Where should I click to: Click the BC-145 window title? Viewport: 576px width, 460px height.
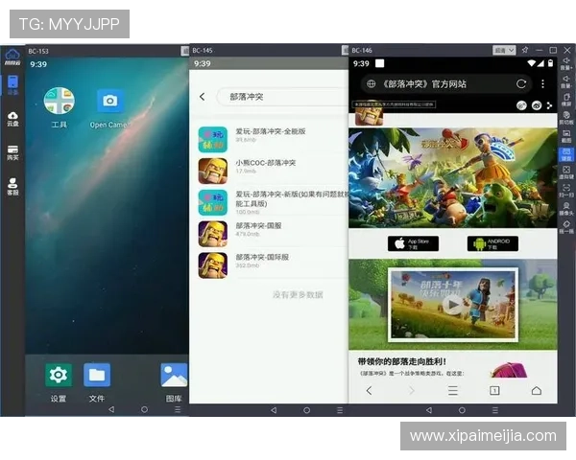[x=203, y=50]
